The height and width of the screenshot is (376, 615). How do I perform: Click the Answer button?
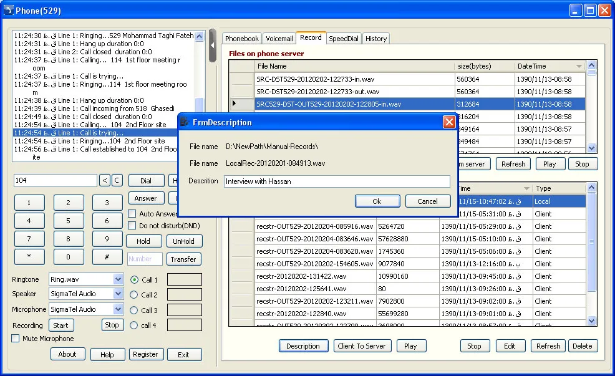pos(145,198)
